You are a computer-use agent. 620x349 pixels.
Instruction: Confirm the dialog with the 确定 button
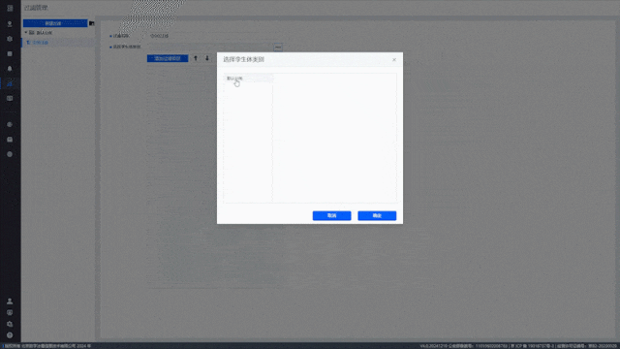tap(377, 215)
